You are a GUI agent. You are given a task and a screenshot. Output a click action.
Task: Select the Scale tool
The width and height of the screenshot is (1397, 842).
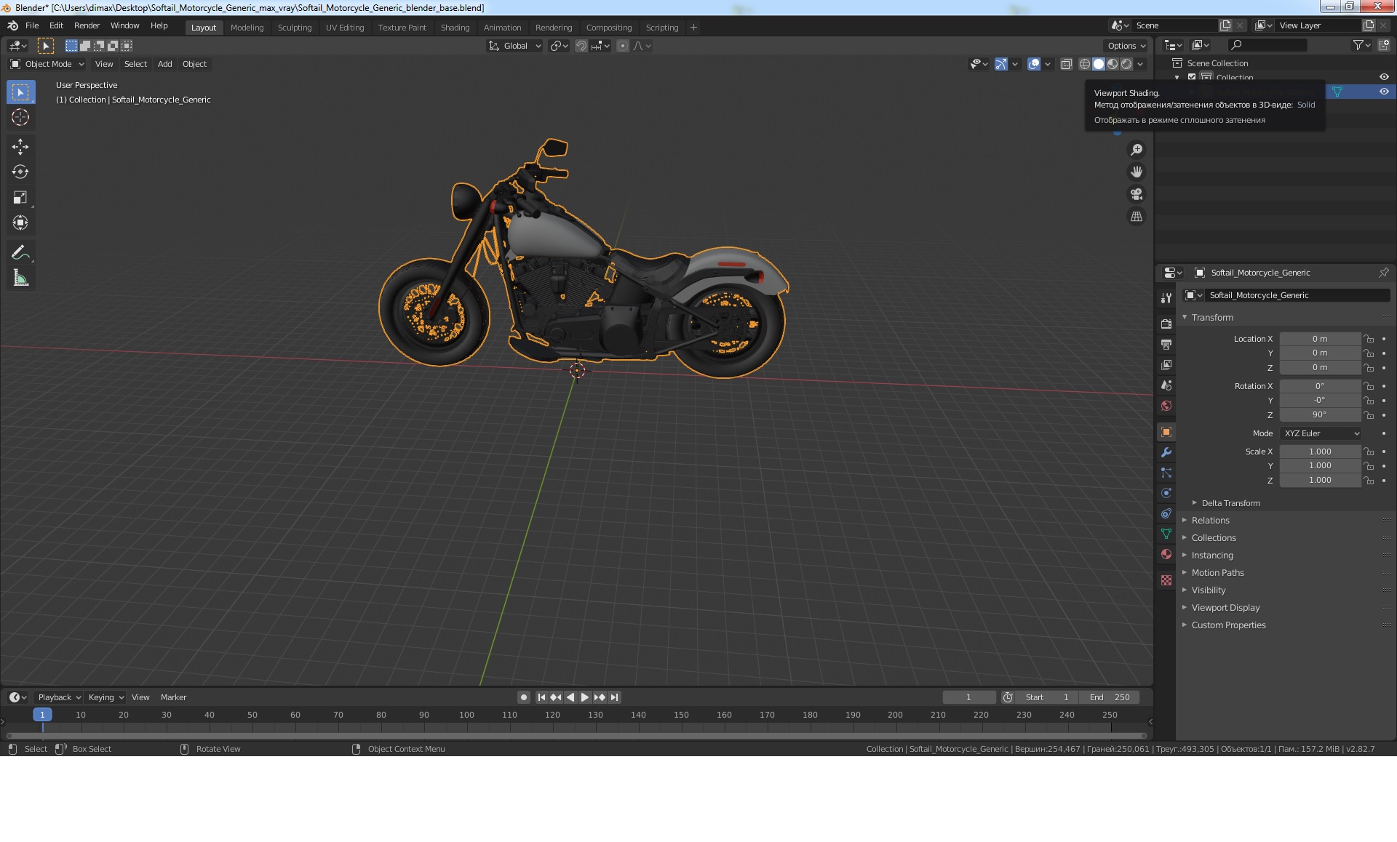(x=20, y=198)
